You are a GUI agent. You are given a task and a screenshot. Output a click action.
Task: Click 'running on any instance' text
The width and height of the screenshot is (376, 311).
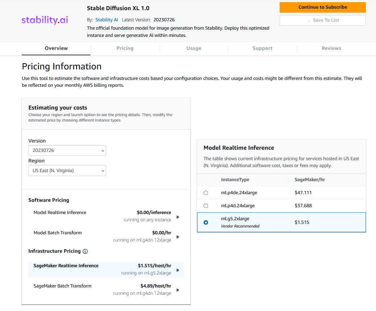click(147, 220)
